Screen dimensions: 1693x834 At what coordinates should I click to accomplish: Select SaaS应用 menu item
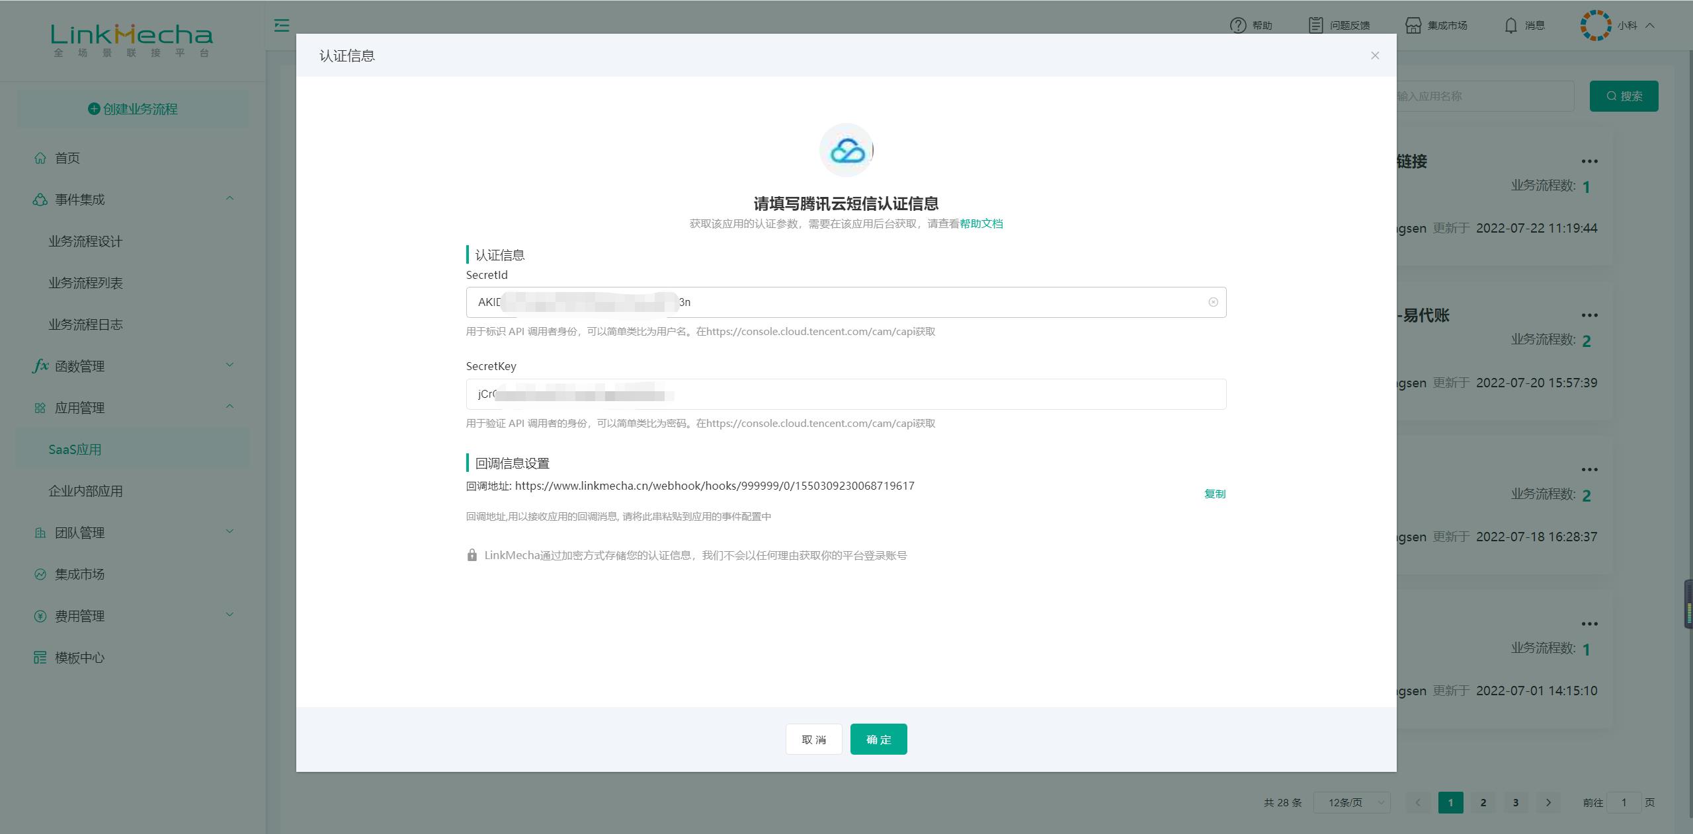coord(133,449)
